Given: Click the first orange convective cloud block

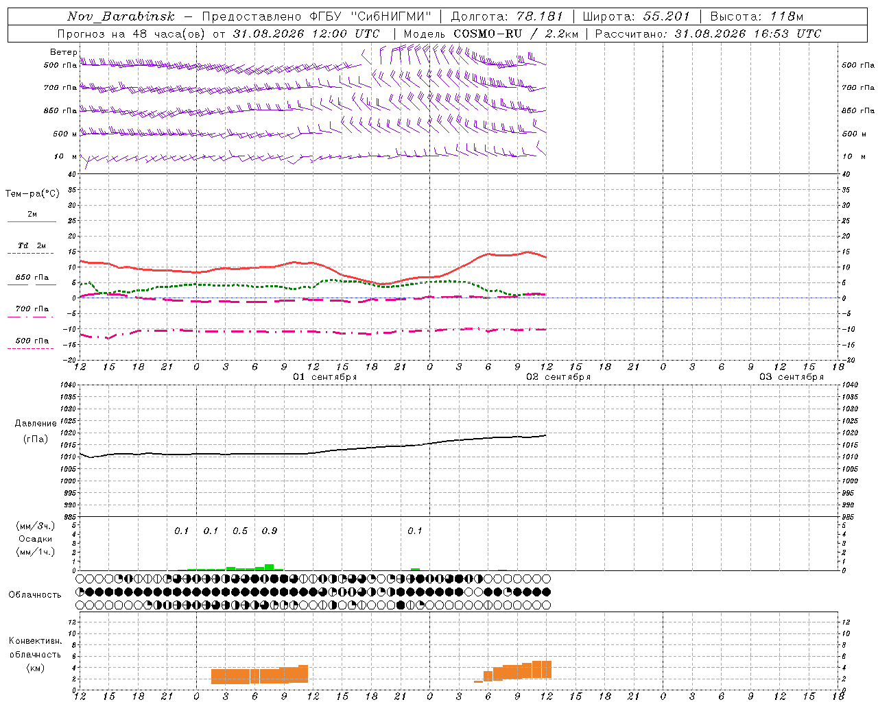Looking at the screenshot, I should pyautogui.click(x=259, y=675).
